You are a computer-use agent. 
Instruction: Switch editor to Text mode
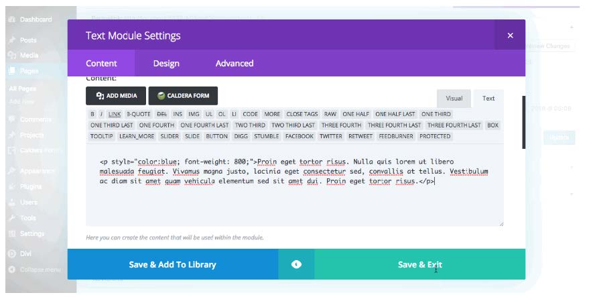488,99
